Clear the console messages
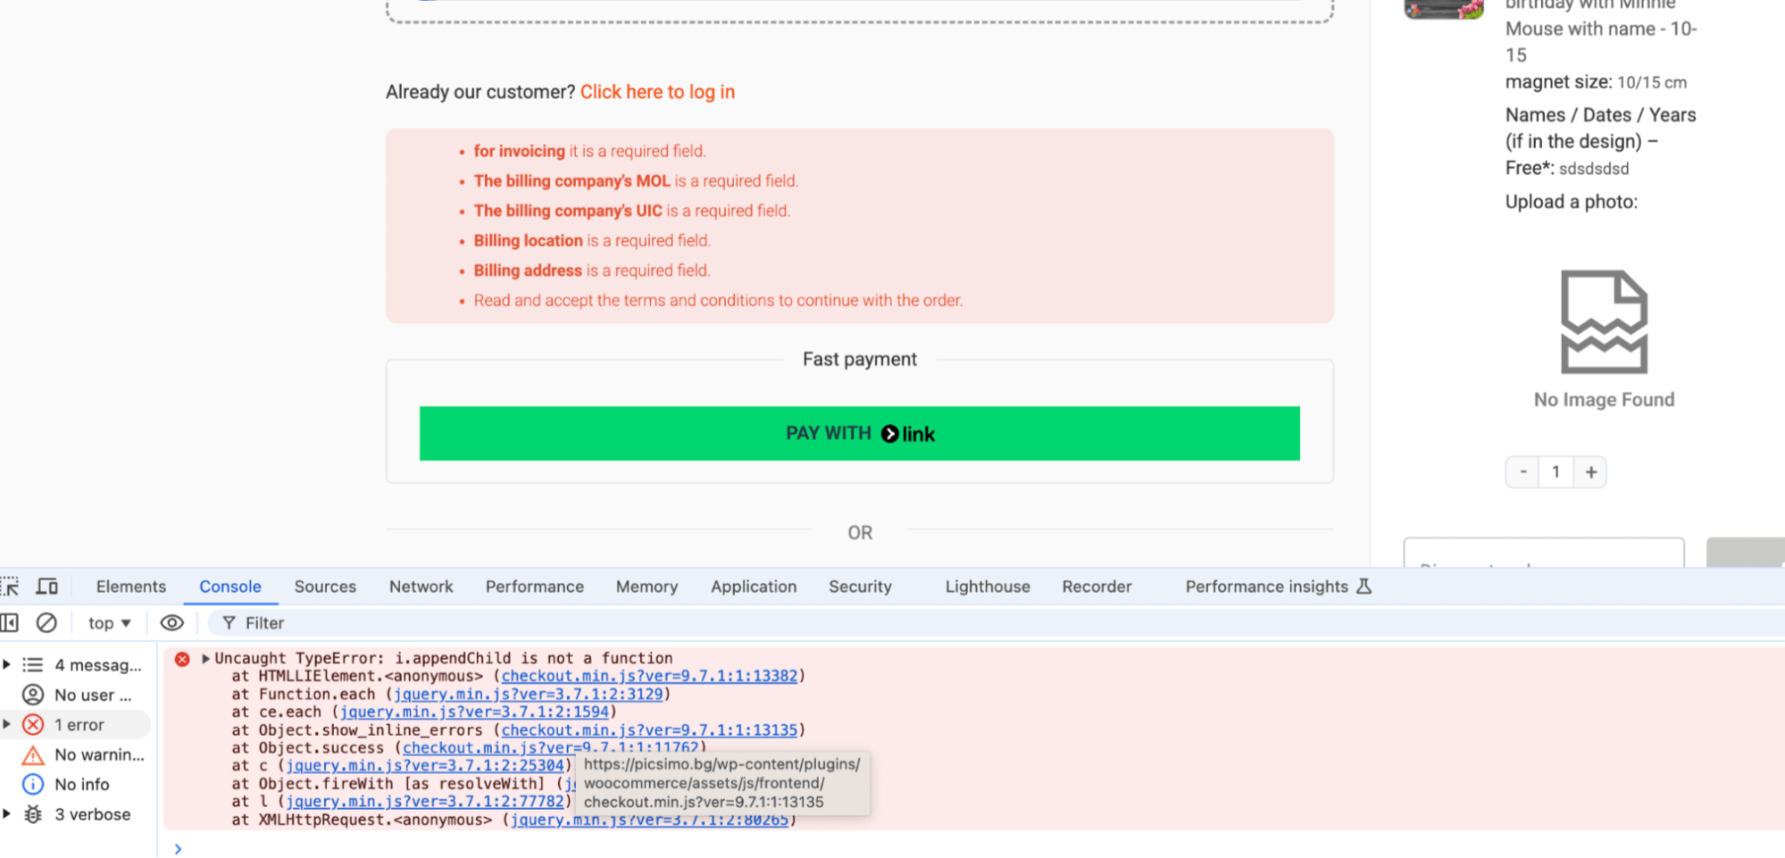Viewport: 1785px width, 858px height. pyautogui.click(x=47, y=623)
